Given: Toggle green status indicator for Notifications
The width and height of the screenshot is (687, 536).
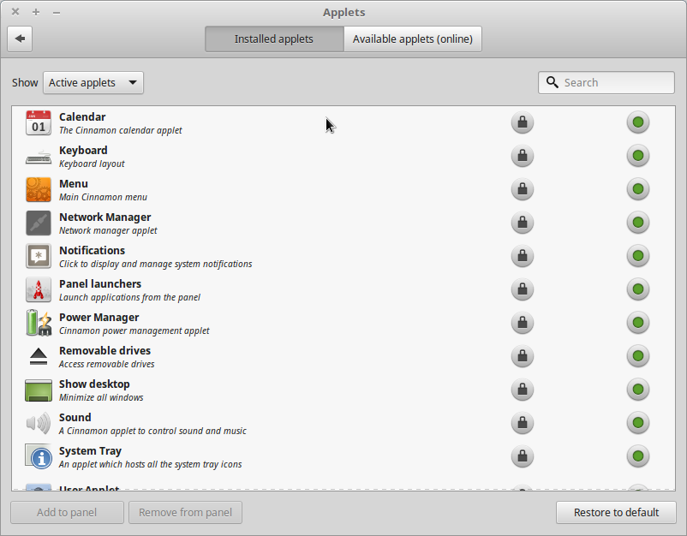Looking at the screenshot, I should click(638, 256).
